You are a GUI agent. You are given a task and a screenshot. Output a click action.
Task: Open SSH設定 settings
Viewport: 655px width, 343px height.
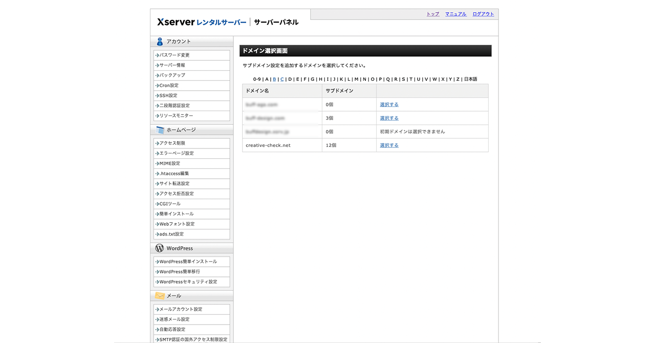click(168, 96)
